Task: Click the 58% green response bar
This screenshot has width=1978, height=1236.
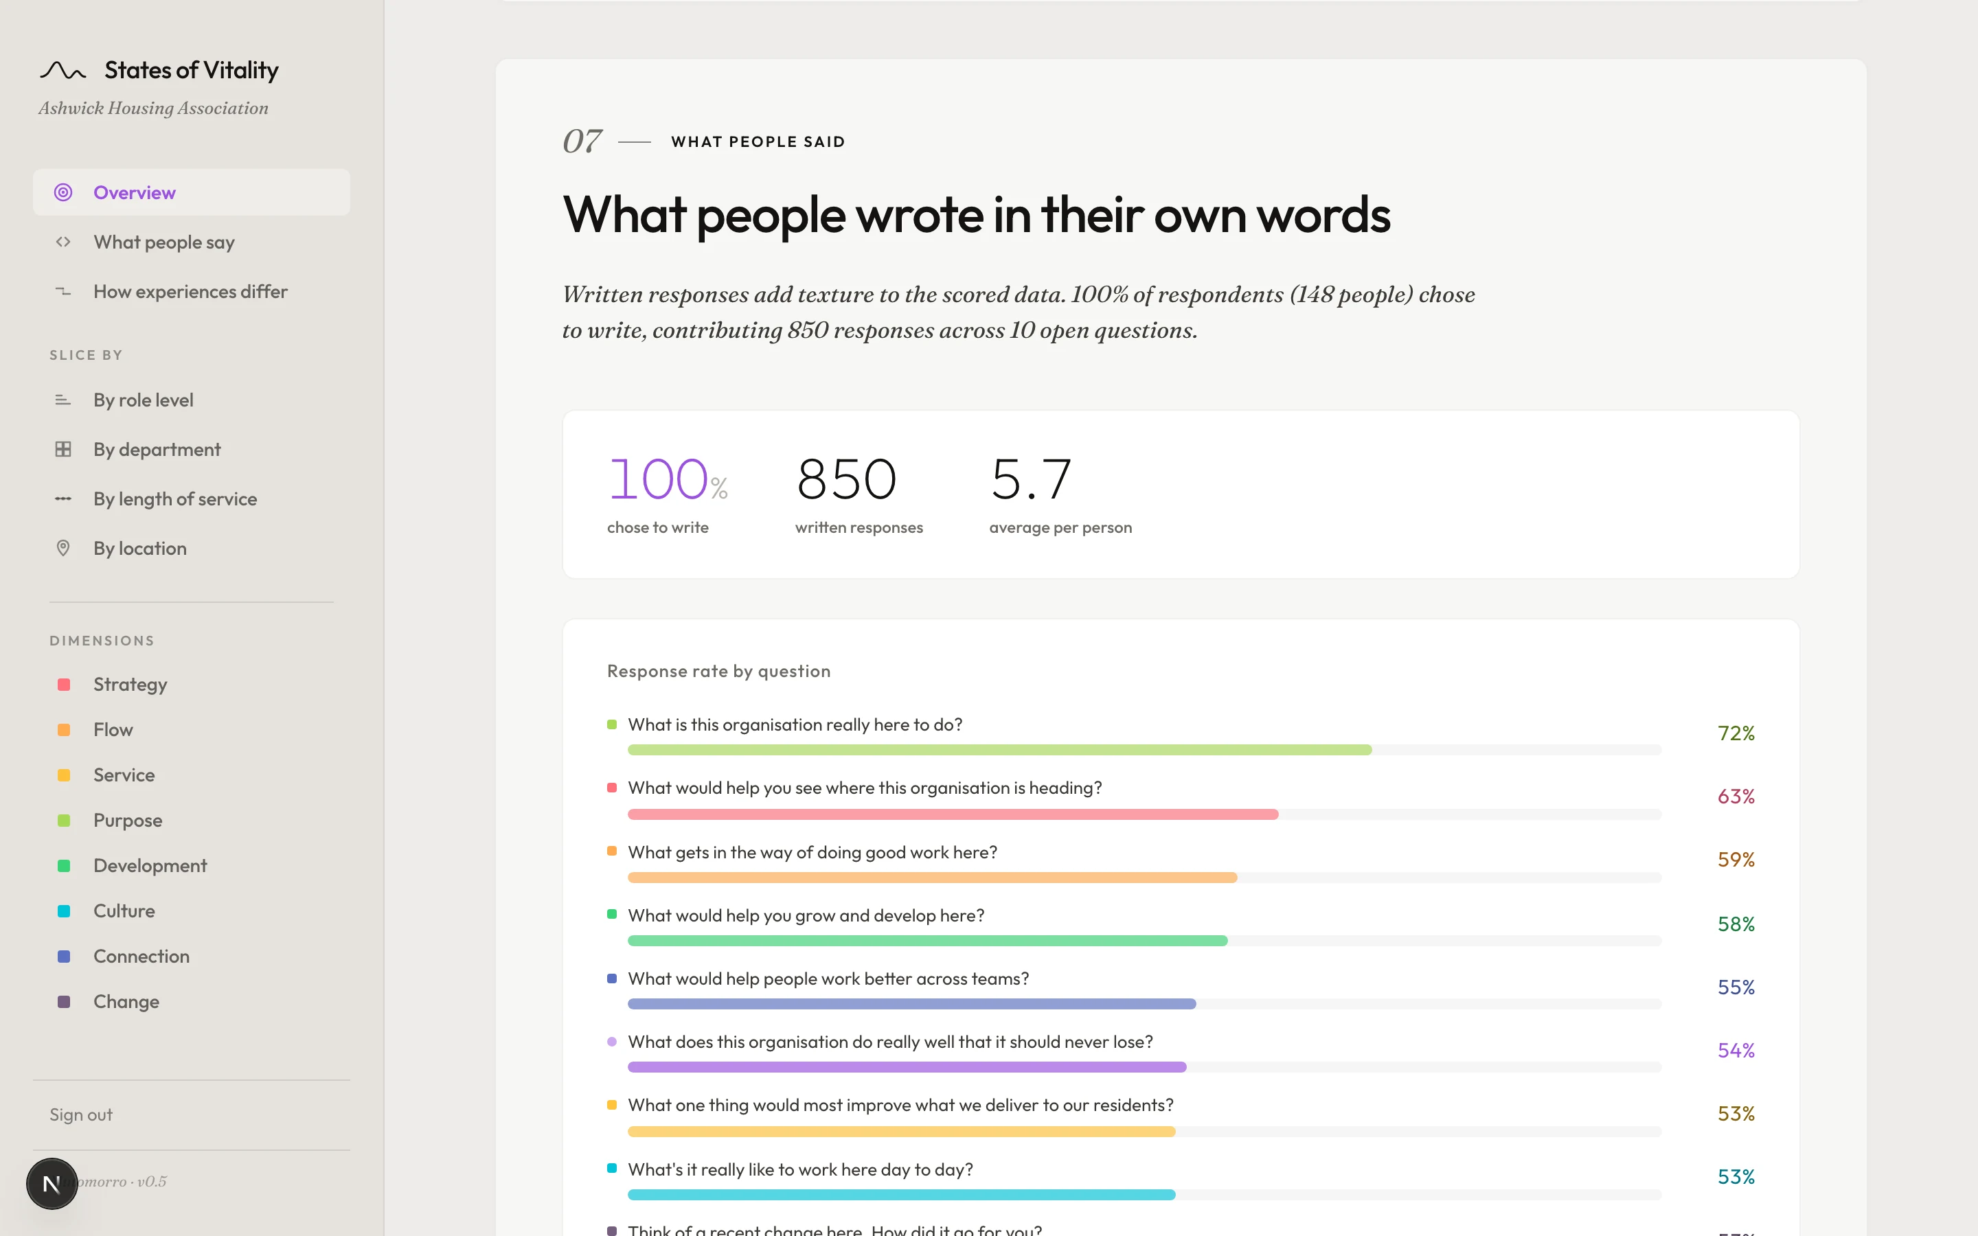Action: tap(927, 941)
